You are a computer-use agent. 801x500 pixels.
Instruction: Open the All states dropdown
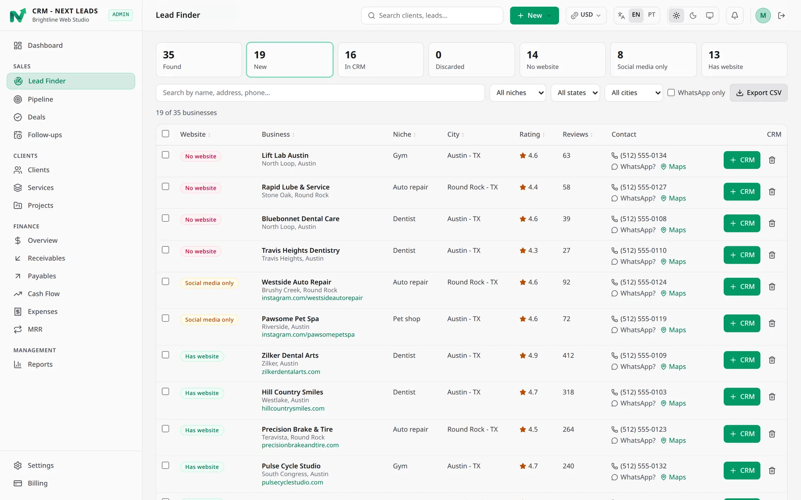(x=575, y=93)
